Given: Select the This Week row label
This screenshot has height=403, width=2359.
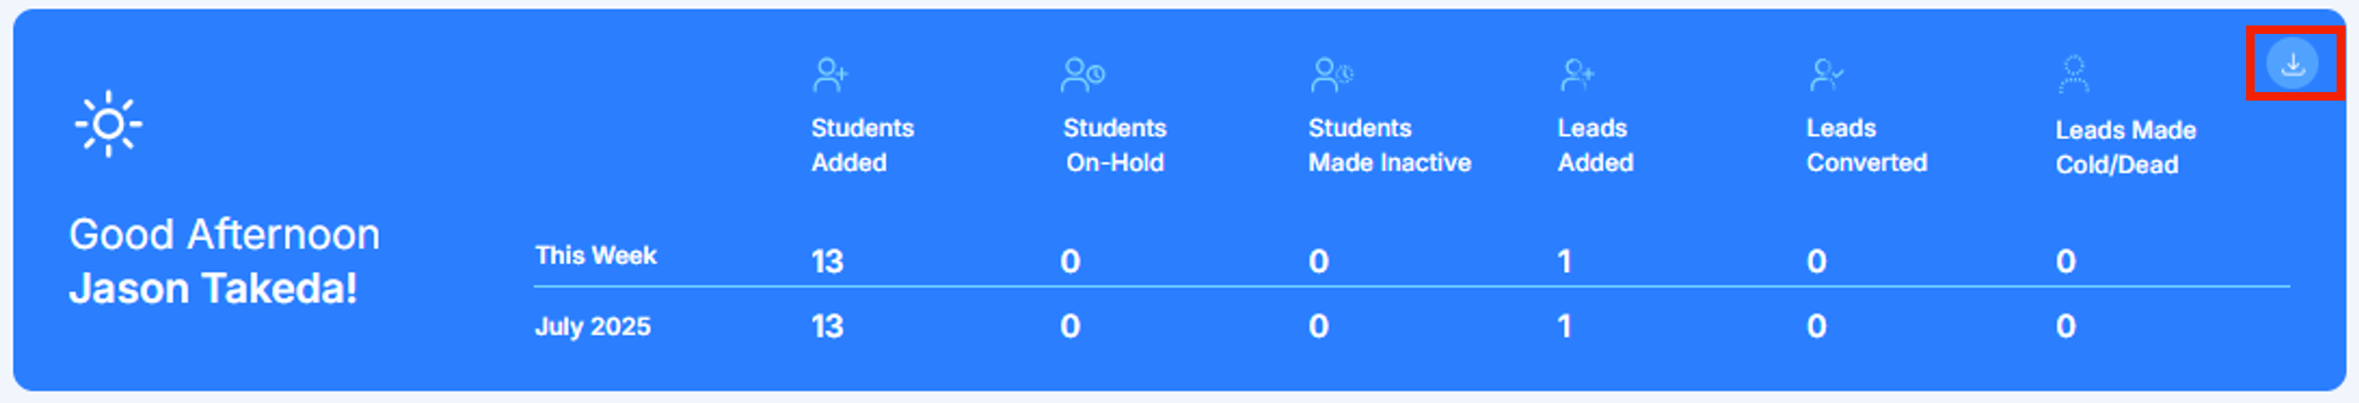Looking at the screenshot, I should pos(595,255).
